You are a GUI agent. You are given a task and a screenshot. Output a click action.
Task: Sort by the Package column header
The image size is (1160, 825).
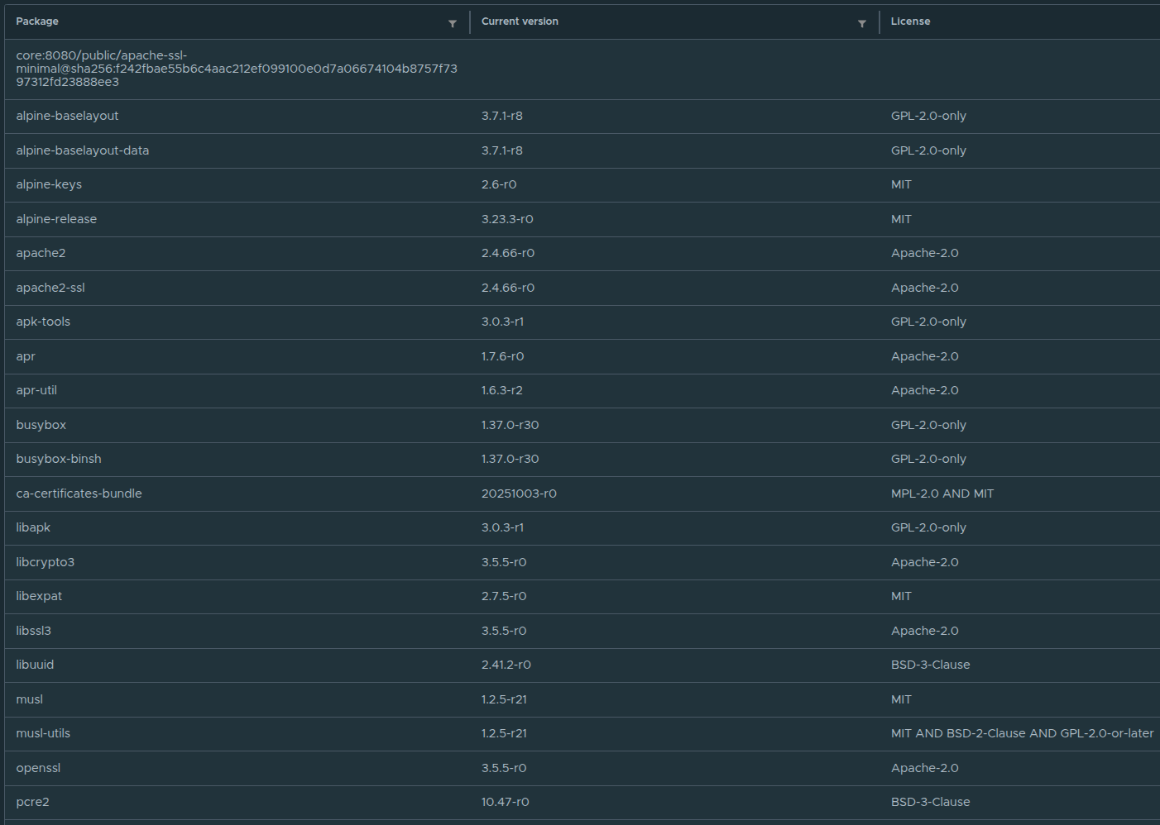coord(37,21)
